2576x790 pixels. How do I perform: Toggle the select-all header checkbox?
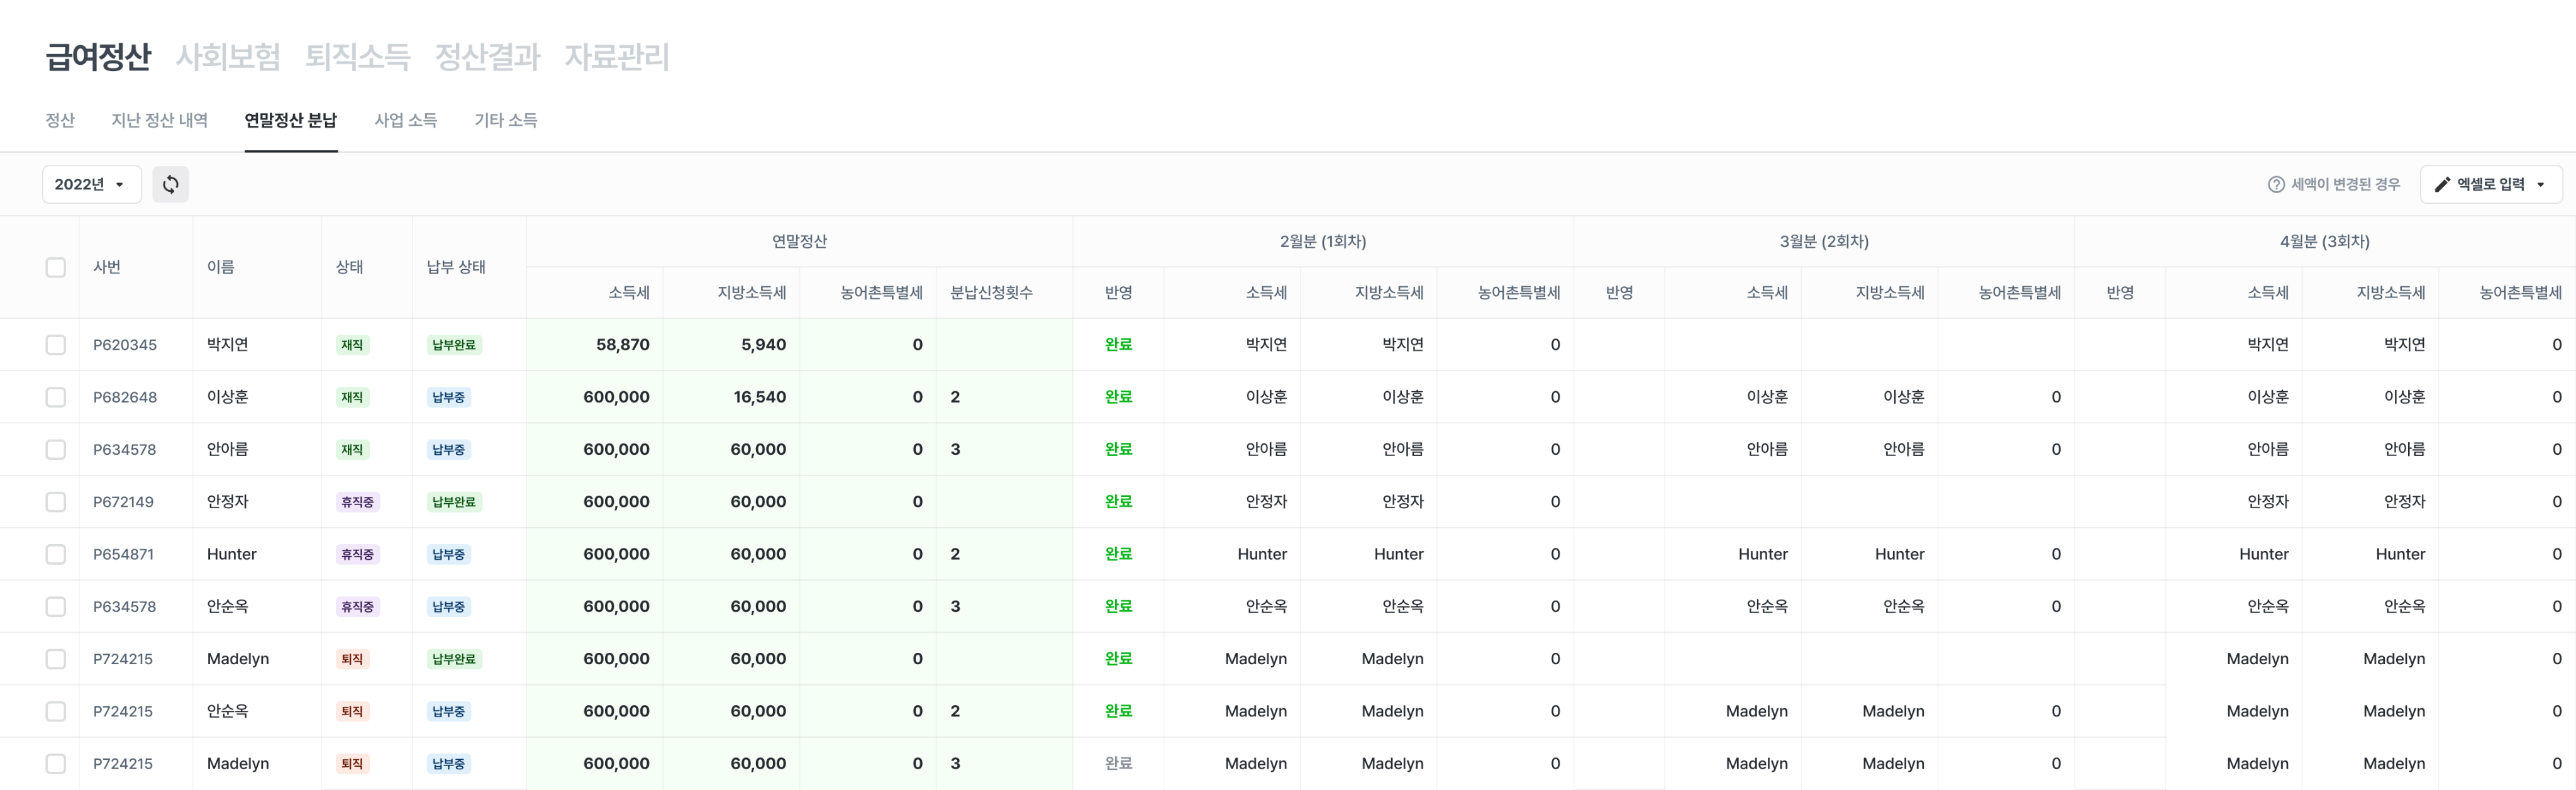(x=56, y=267)
